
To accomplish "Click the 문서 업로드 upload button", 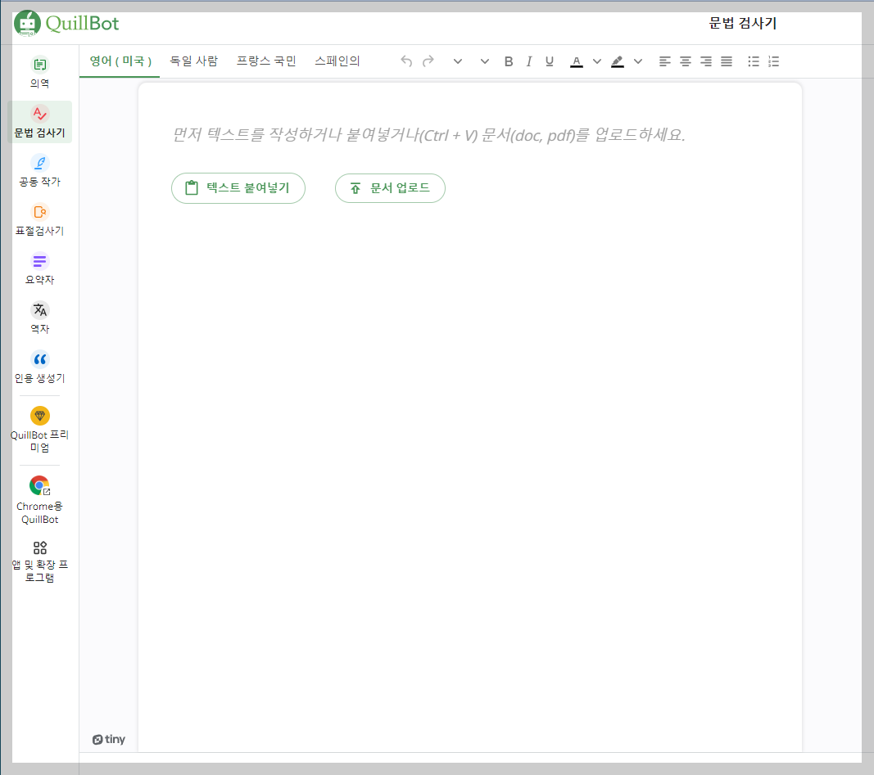I will [x=390, y=188].
